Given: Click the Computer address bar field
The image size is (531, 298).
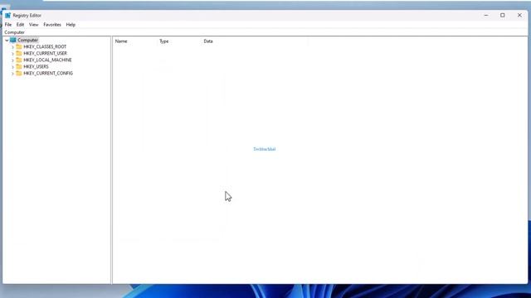Looking at the screenshot, I should pyautogui.click(x=265, y=32).
